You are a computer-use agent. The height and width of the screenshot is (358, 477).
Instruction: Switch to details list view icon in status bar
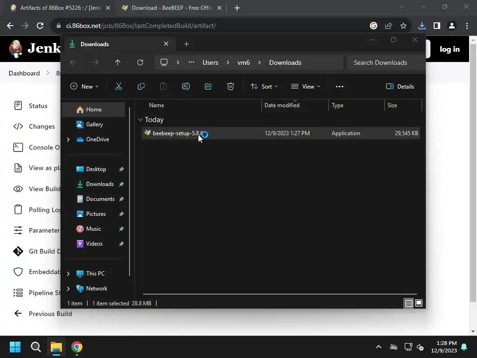[x=409, y=303]
